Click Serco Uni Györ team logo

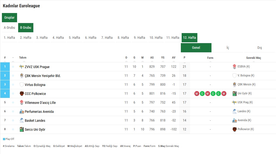22,129
